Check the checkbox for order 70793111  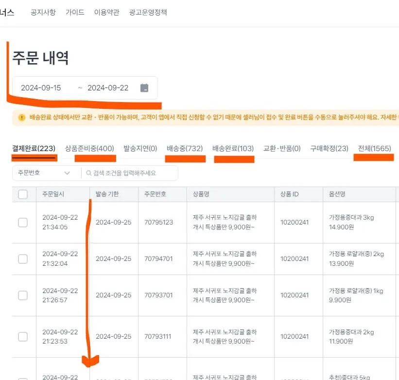coord(23,336)
